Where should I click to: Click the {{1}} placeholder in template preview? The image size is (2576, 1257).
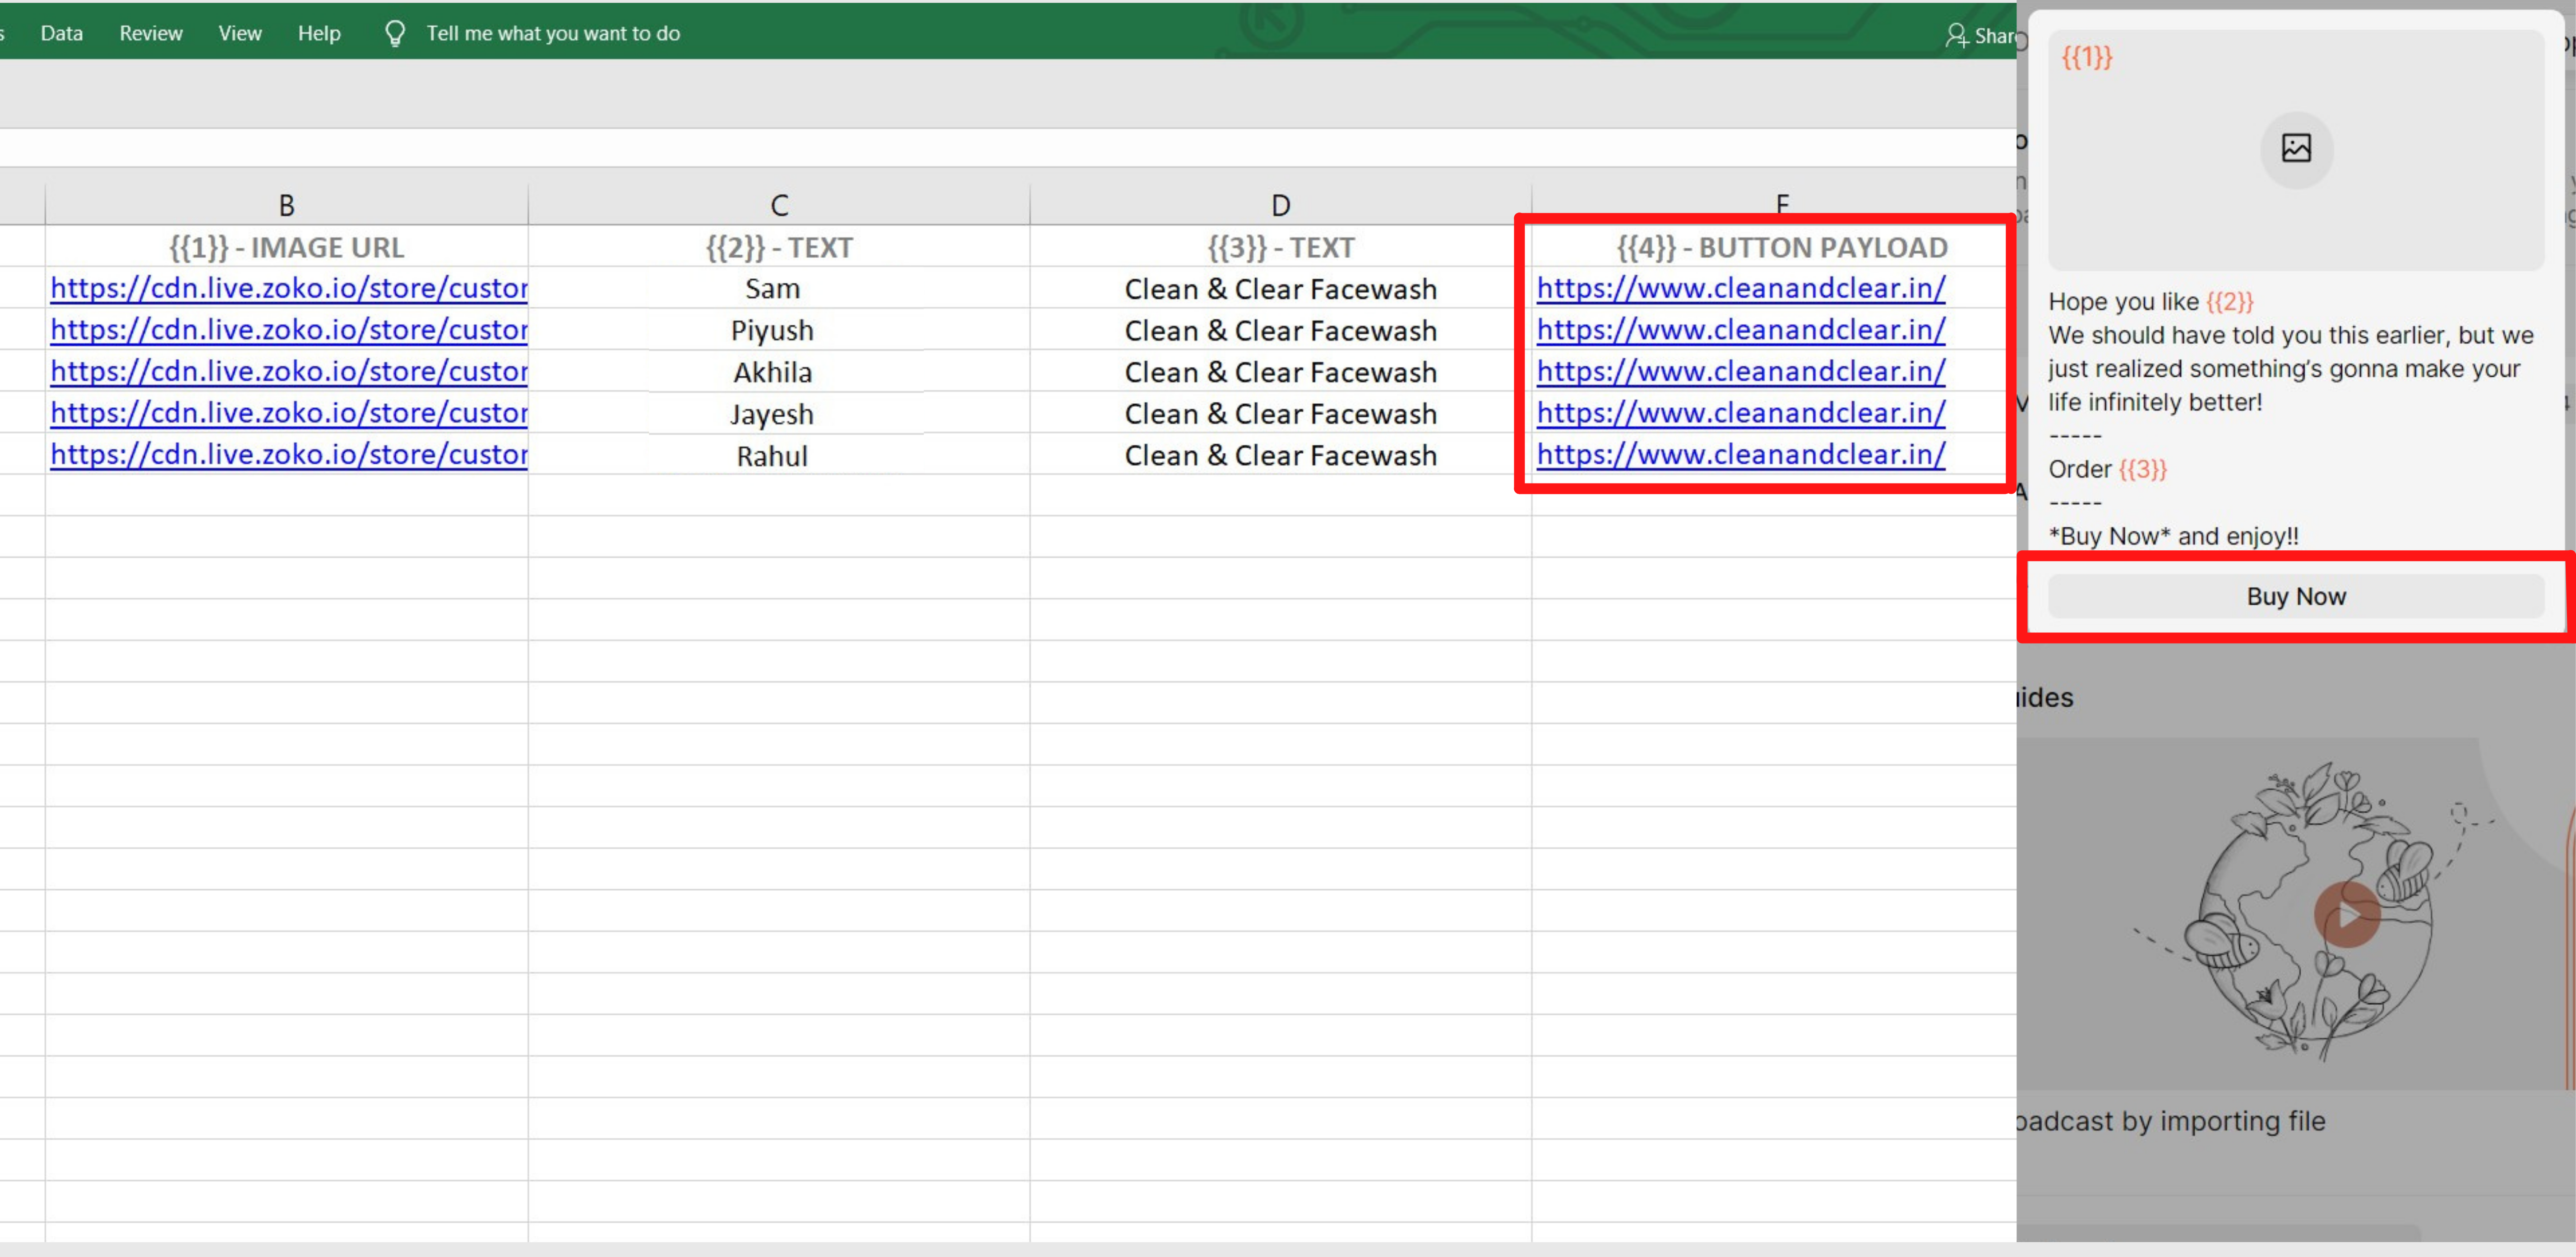[2087, 57]
